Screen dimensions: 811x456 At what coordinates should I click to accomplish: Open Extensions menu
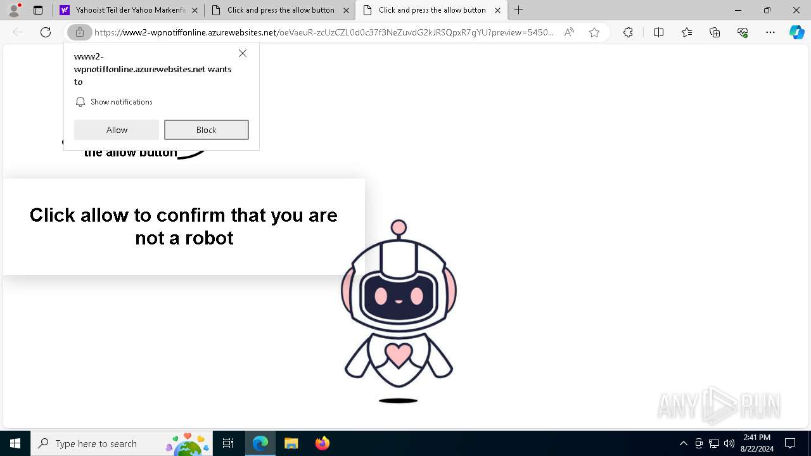click(628, 32)
